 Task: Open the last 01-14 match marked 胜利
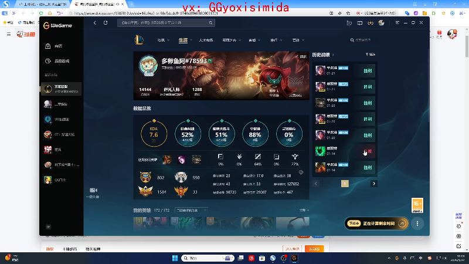click(x=345, y=167)
